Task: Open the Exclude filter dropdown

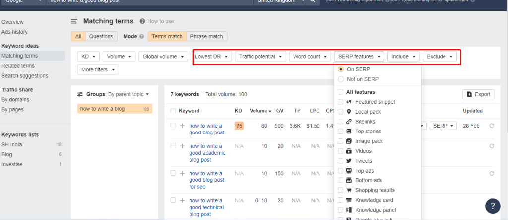Action: (440, 56)
